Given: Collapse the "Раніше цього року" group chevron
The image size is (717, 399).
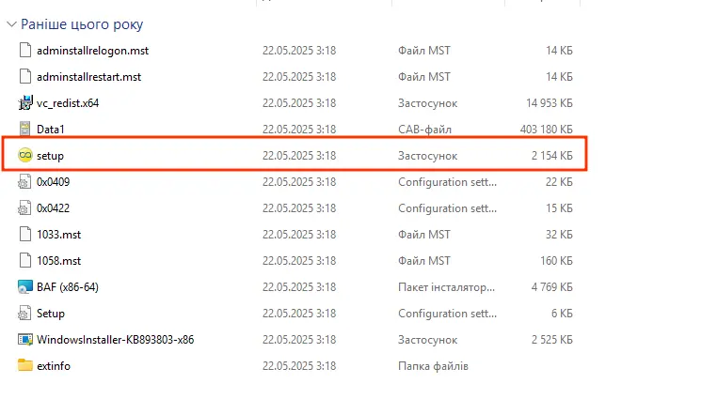Looking at the screenshot, I should [10, 25].
